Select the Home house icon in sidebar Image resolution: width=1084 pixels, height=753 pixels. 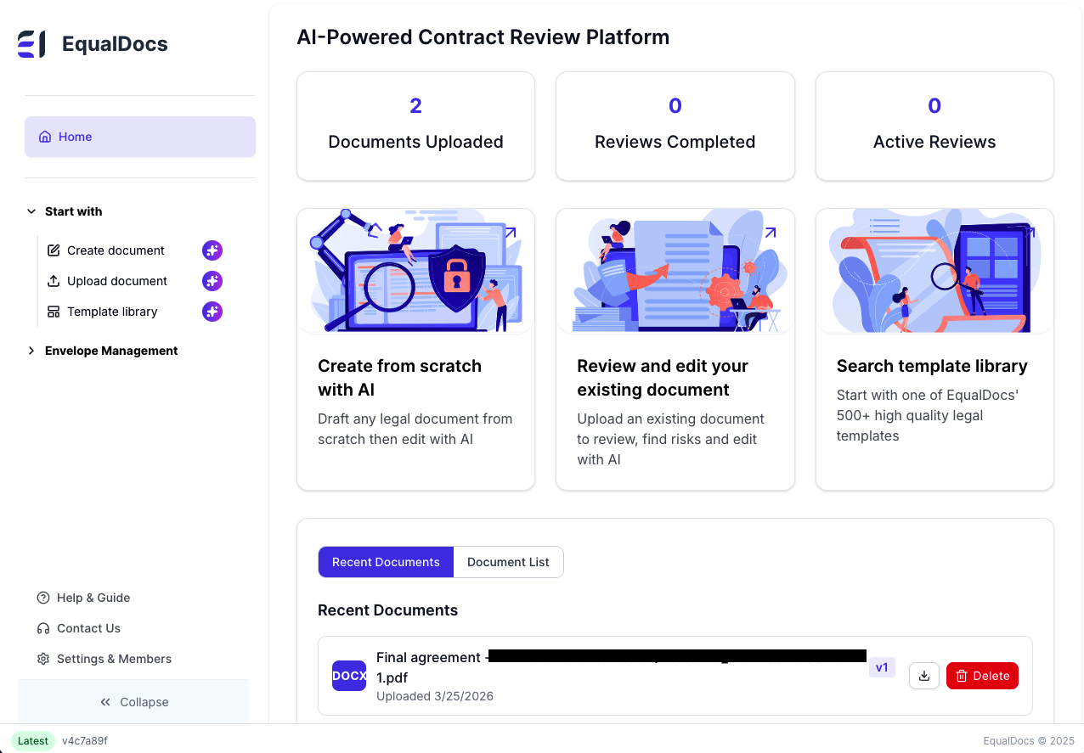pos(45,137)
